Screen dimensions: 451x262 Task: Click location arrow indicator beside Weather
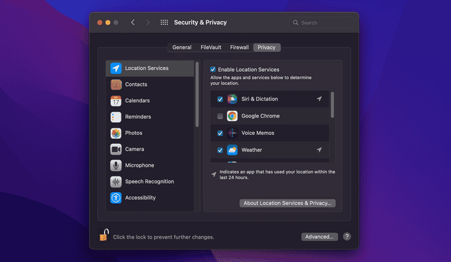point(319,150)
